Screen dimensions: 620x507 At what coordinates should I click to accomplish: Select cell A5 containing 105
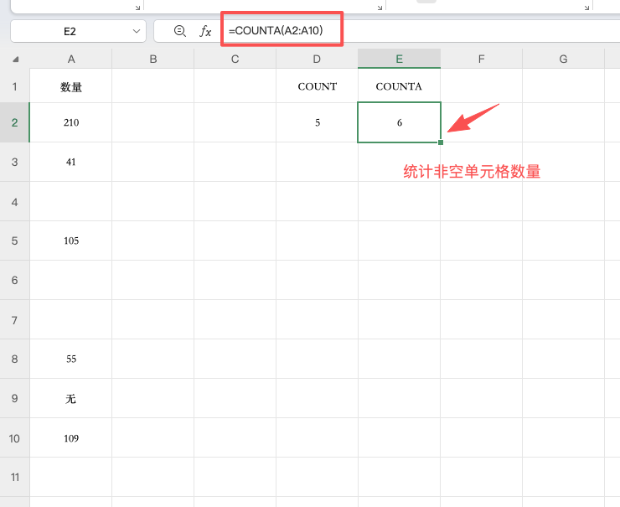tap(71, 241)
